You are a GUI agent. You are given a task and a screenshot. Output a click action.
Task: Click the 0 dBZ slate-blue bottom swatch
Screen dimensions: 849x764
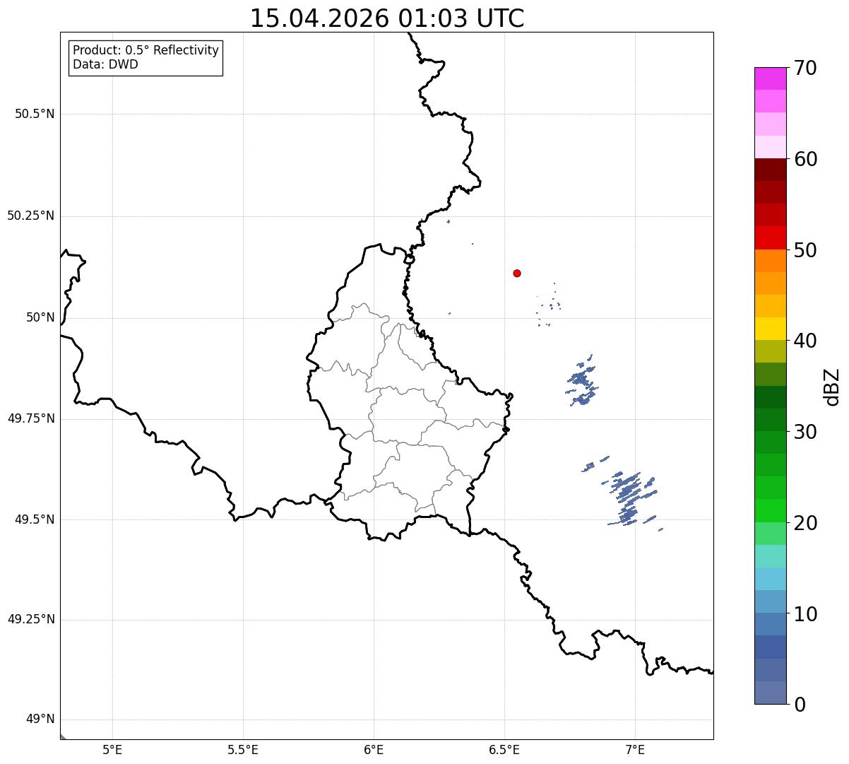pyautogui.click(x=770, y=693)
